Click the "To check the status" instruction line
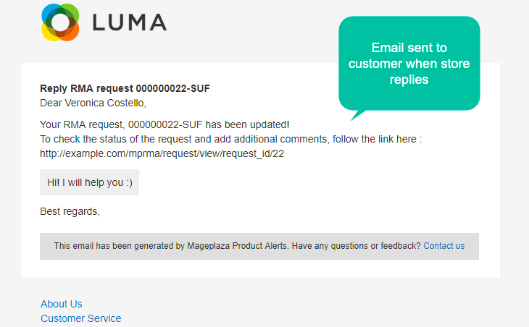The height and width of the screenshot is (327, 529). tap(230, 139)
